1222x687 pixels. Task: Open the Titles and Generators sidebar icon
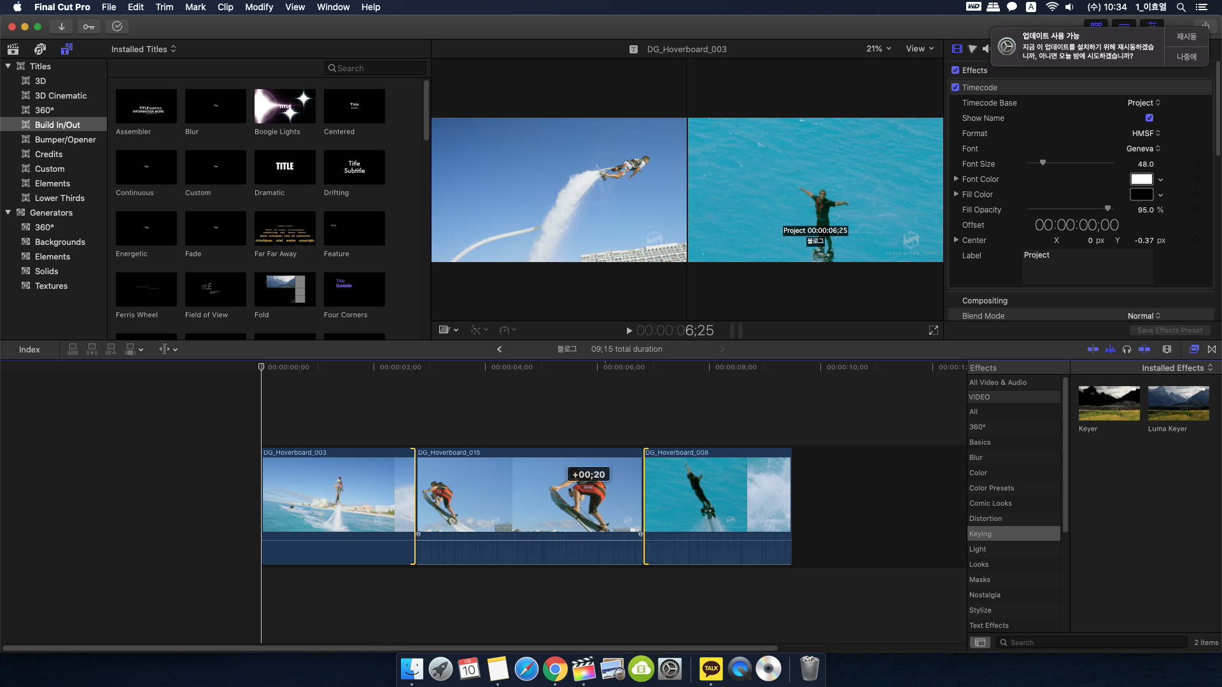[66, 49]
